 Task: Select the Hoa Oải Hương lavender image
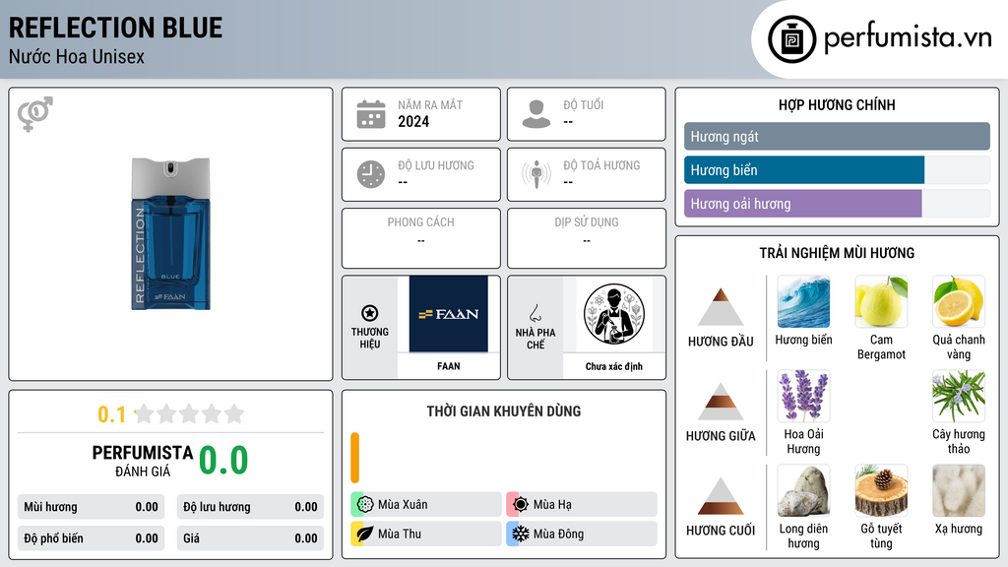(x=803, y=396)
